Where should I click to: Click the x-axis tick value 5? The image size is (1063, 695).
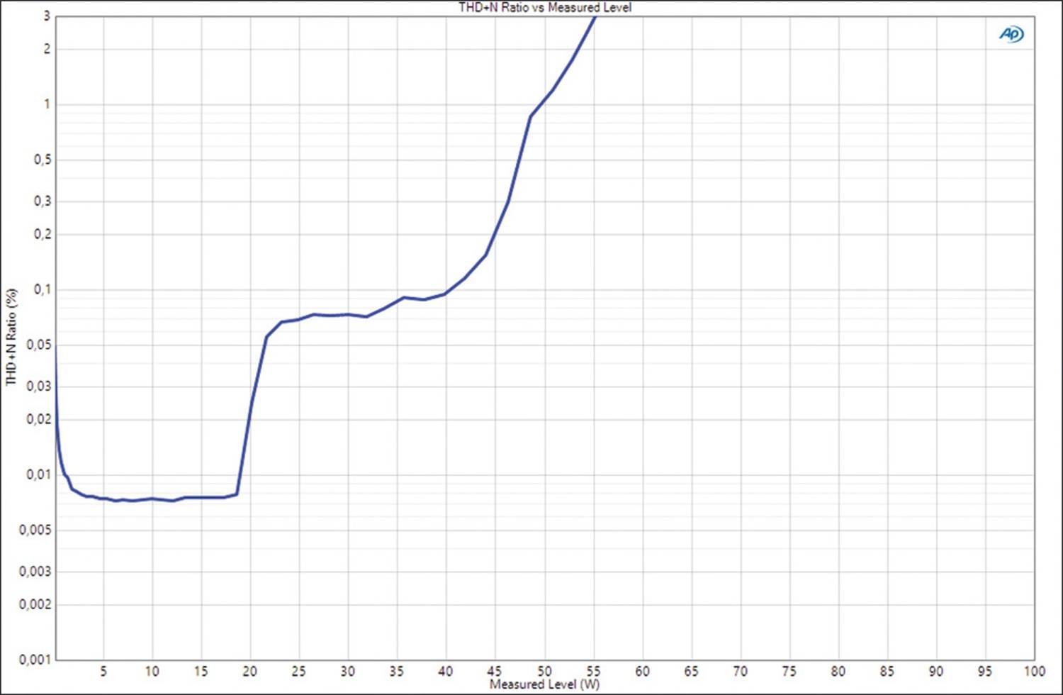[x=103, y=671]
